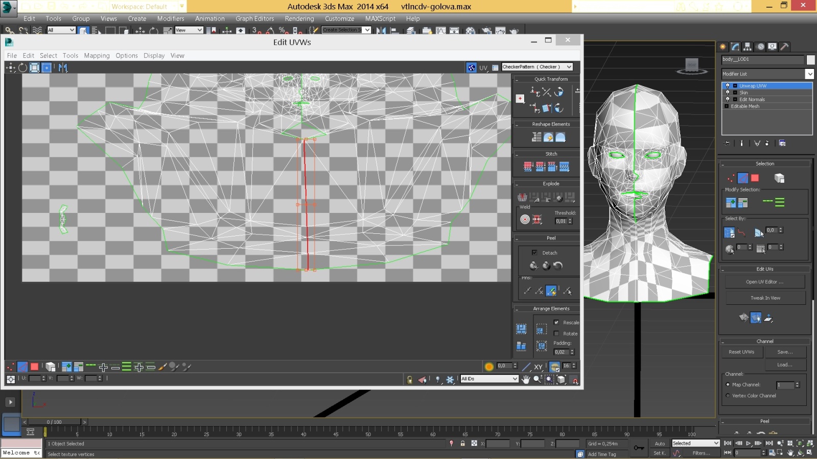The width and height of the screenshot is (817, 459).
Task: Click the Open UV Editor button
Action: 765,282
